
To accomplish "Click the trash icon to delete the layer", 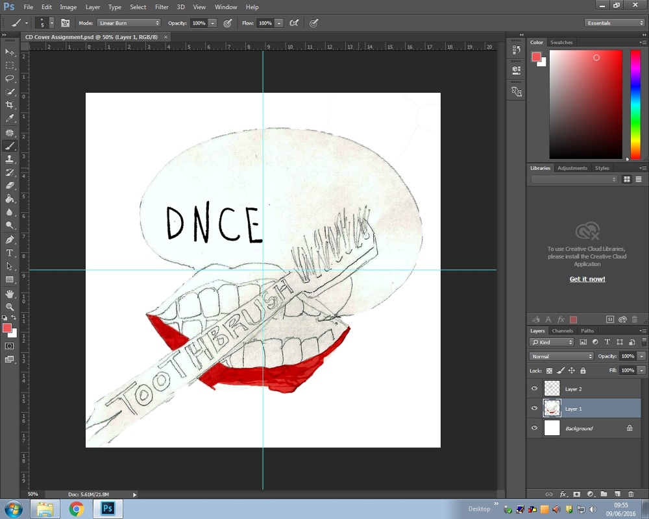I will tap(631, 494).
